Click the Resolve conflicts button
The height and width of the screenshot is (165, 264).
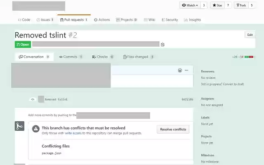pos(173,129)
